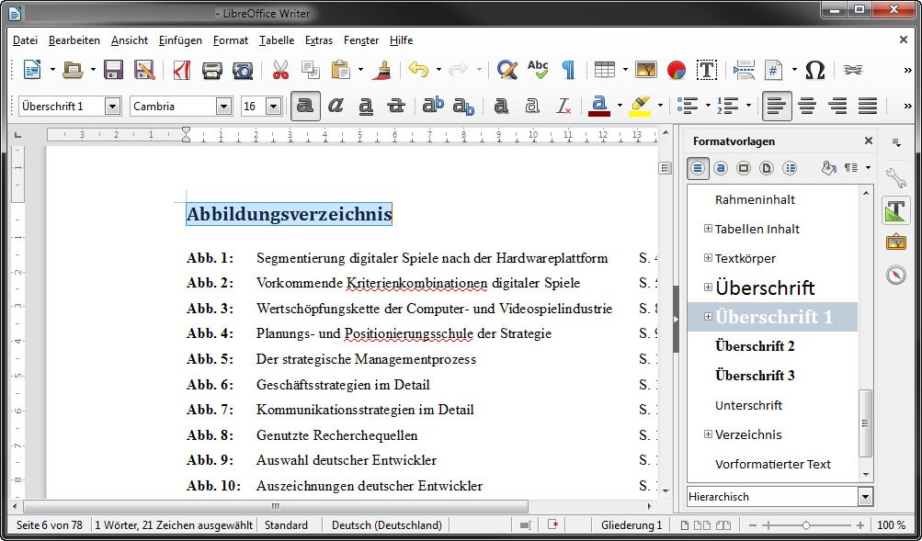The width and height of the screenshot is (922, 541).
Task: Open the Cambria font name dropdown
Action: [x=225, y=106]
